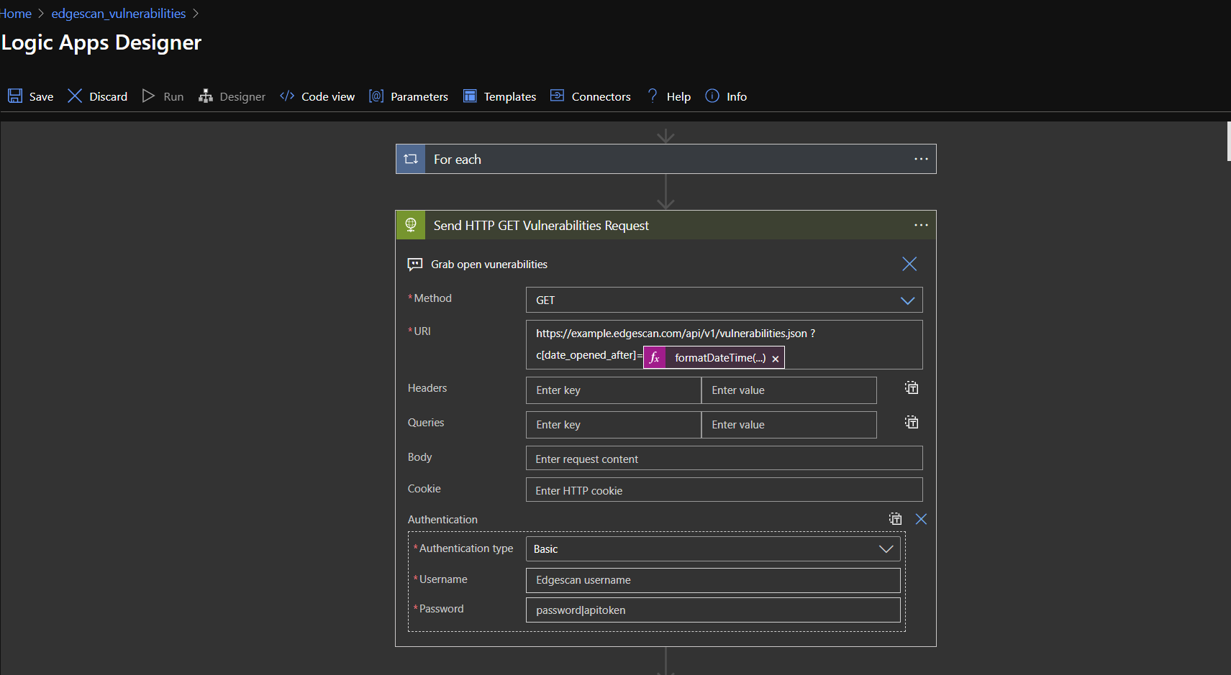Click the vertical scrollbar thumb
This screenshot has height=675, width=1231.
point(1228,142)
